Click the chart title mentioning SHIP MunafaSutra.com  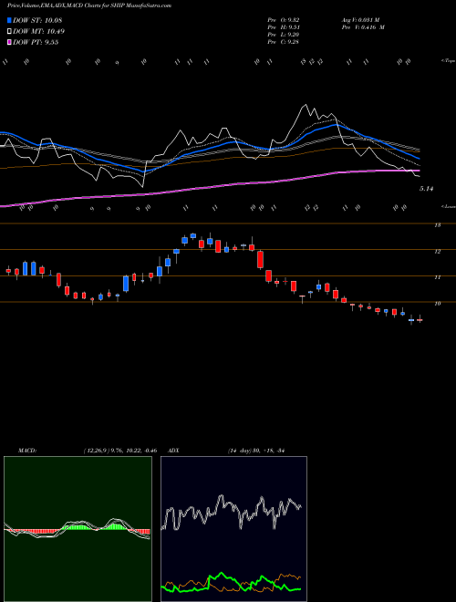point(89,5)
